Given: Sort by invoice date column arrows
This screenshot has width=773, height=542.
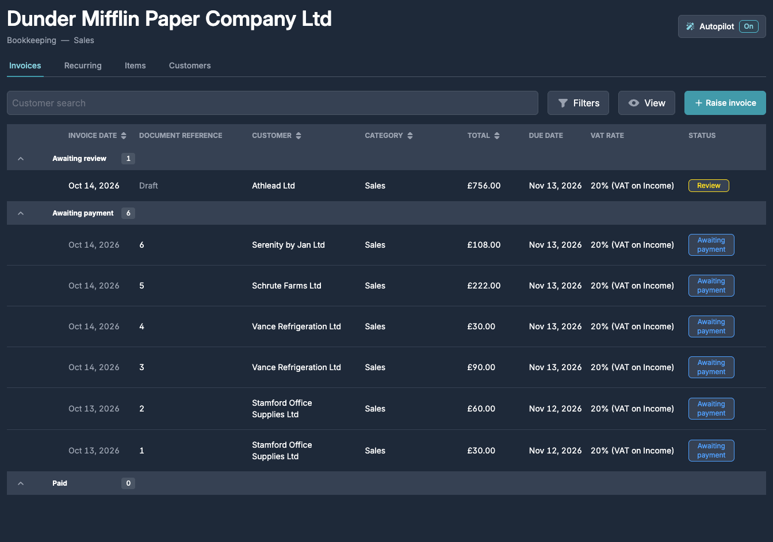Looking at the screenshot, I should coord(124,136).
